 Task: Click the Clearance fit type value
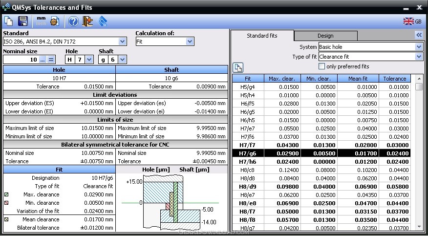[98, 186]
